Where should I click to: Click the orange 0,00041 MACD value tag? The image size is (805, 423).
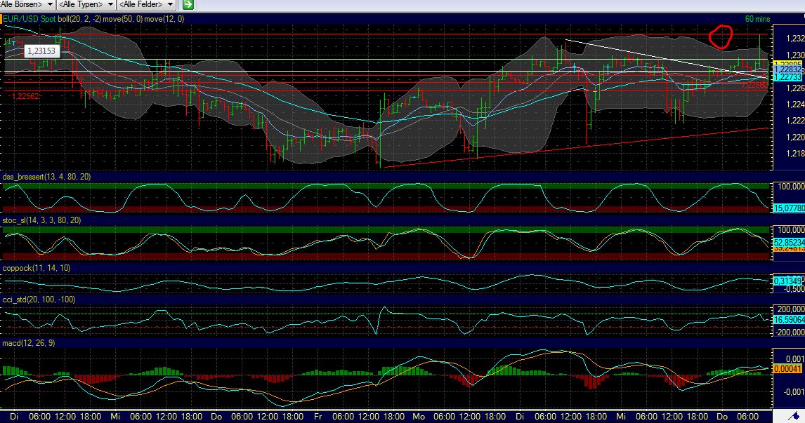(x=788, y=369)
